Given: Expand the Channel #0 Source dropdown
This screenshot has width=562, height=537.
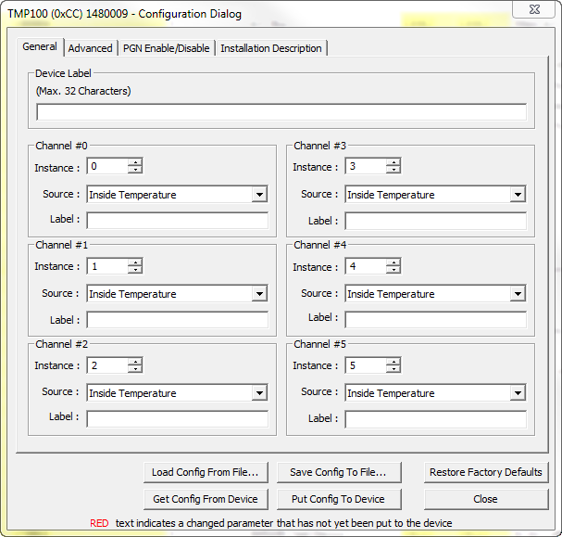Looking at the screenshot, I should click(259, 195).
